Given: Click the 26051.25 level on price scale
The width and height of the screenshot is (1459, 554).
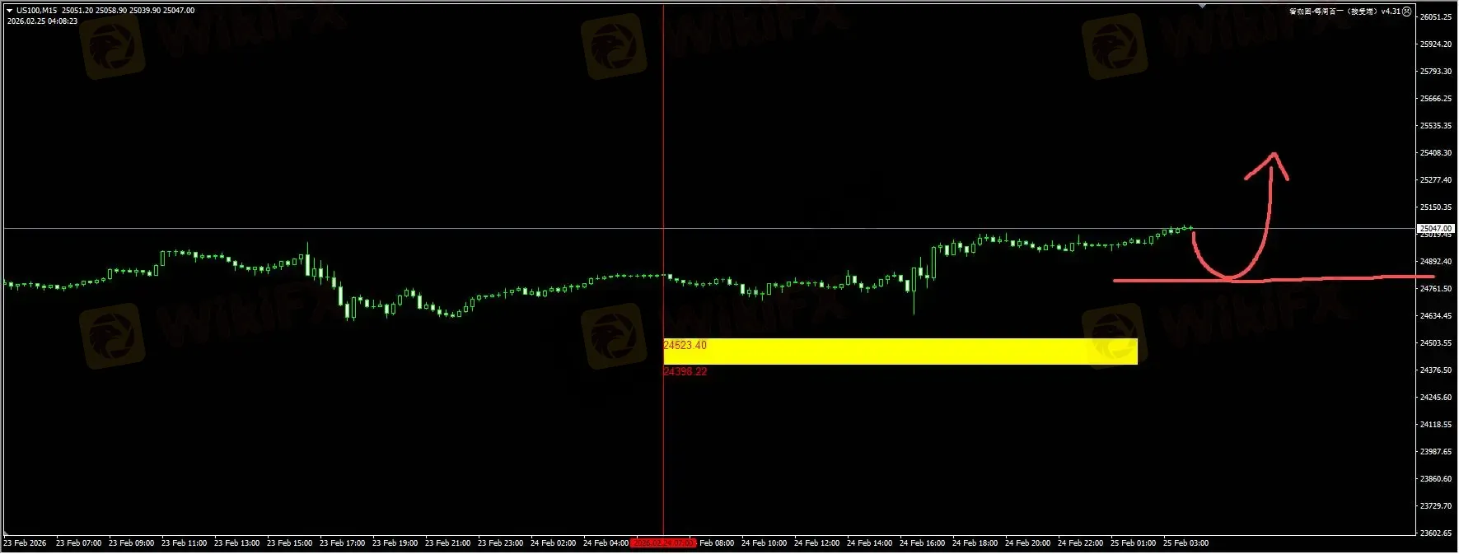Looking at the screenshot, I should [x=1435, y=17].
